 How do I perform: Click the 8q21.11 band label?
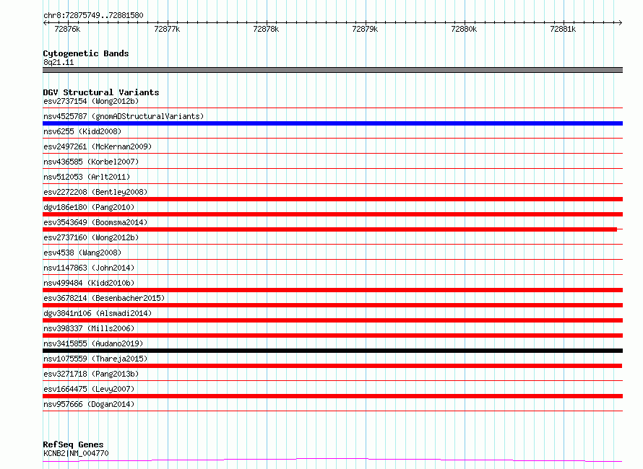(x=59, y=62)
